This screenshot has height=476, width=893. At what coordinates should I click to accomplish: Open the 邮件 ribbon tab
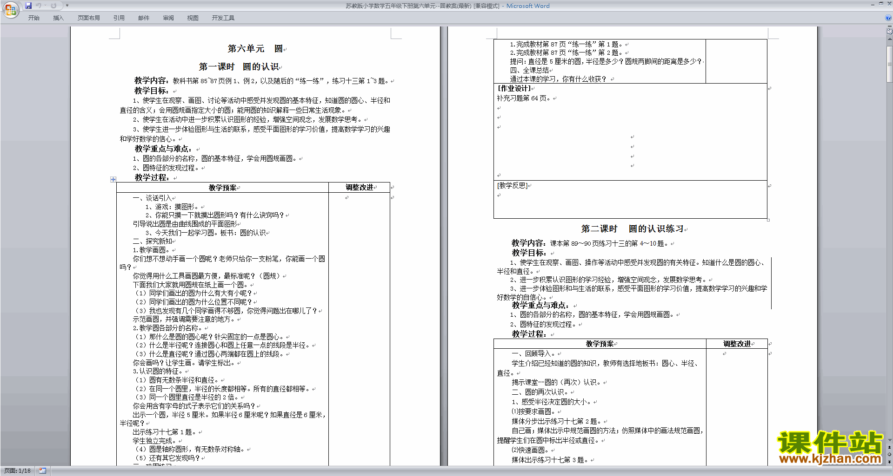[x=144, y=18]
